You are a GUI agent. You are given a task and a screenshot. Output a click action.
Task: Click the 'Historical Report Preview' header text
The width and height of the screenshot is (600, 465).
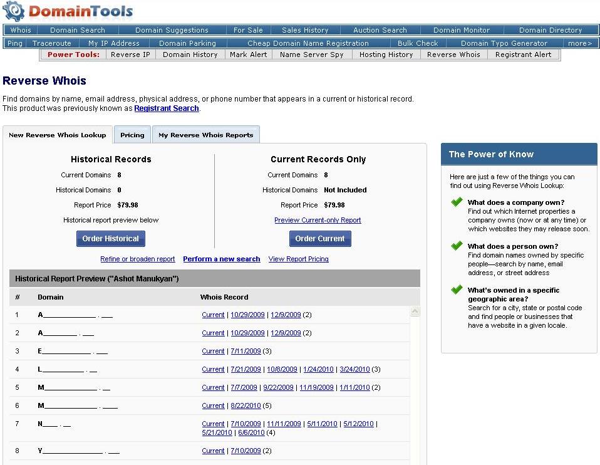click(x=97, y=279)
